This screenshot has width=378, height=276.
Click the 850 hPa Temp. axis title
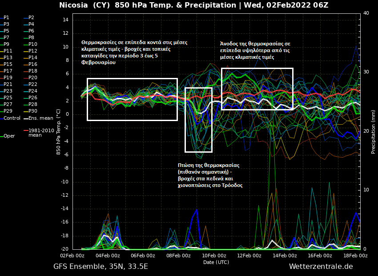pos(59,131)
